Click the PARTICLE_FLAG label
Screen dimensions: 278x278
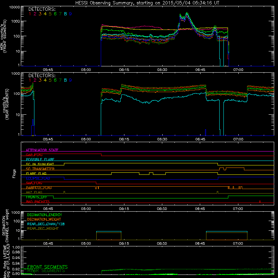click(x=39, y=188)
